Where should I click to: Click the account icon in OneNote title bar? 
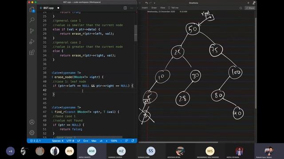pos(254,3)
